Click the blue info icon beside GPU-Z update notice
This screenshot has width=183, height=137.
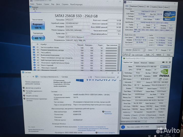point(123,127)
